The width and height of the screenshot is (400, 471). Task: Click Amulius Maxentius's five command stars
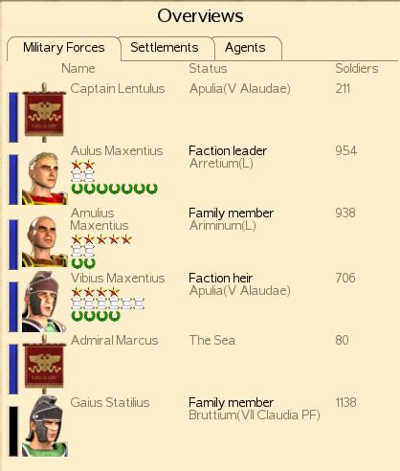pyautogui.click(x=101, y=239)
